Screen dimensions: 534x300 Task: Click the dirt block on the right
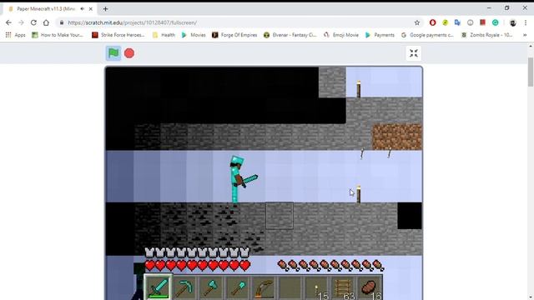click(x=397, y=137)
